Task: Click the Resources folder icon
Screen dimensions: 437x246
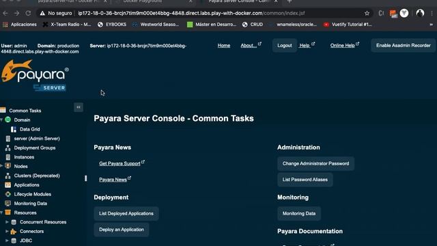Action: pos(8,213)
